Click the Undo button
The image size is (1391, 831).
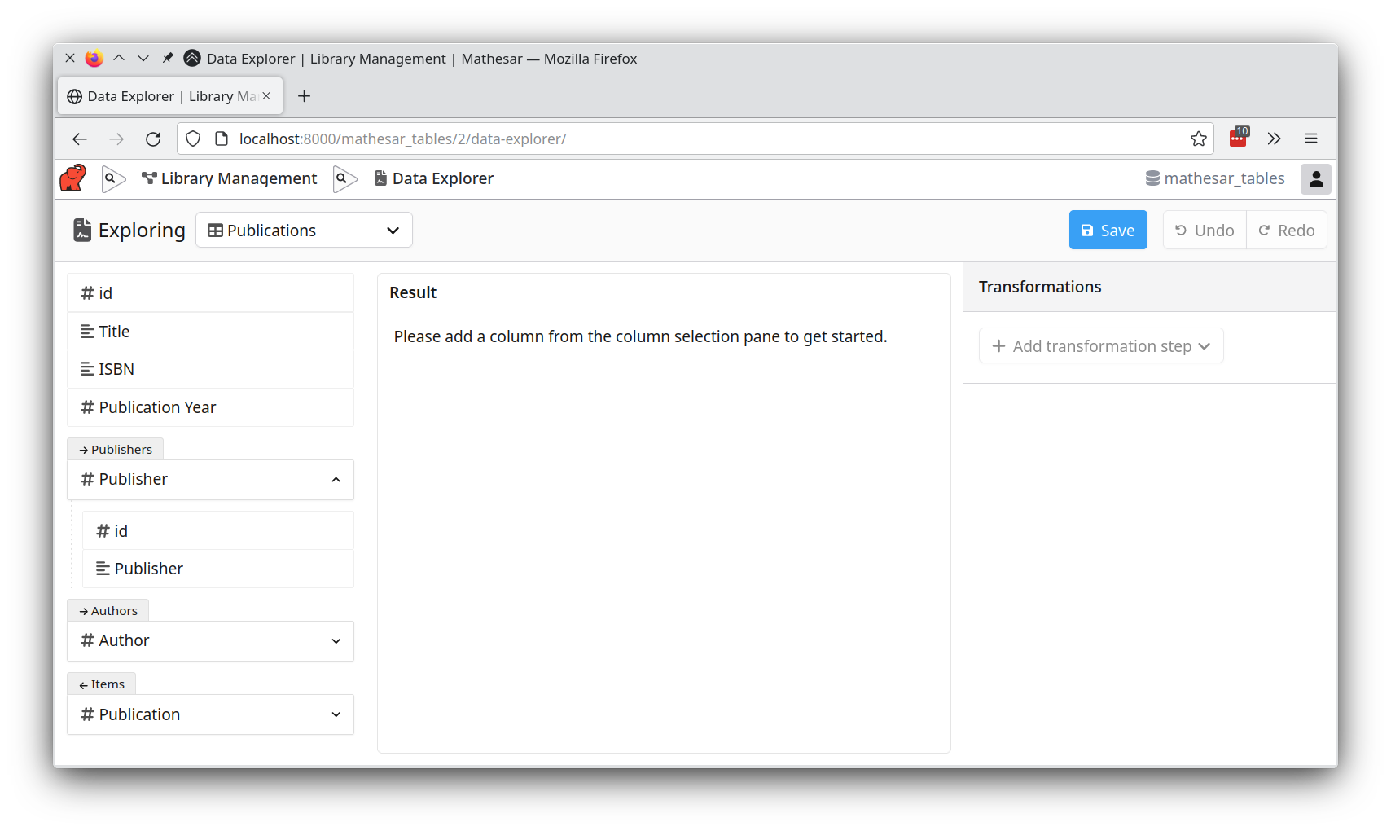1204,230
